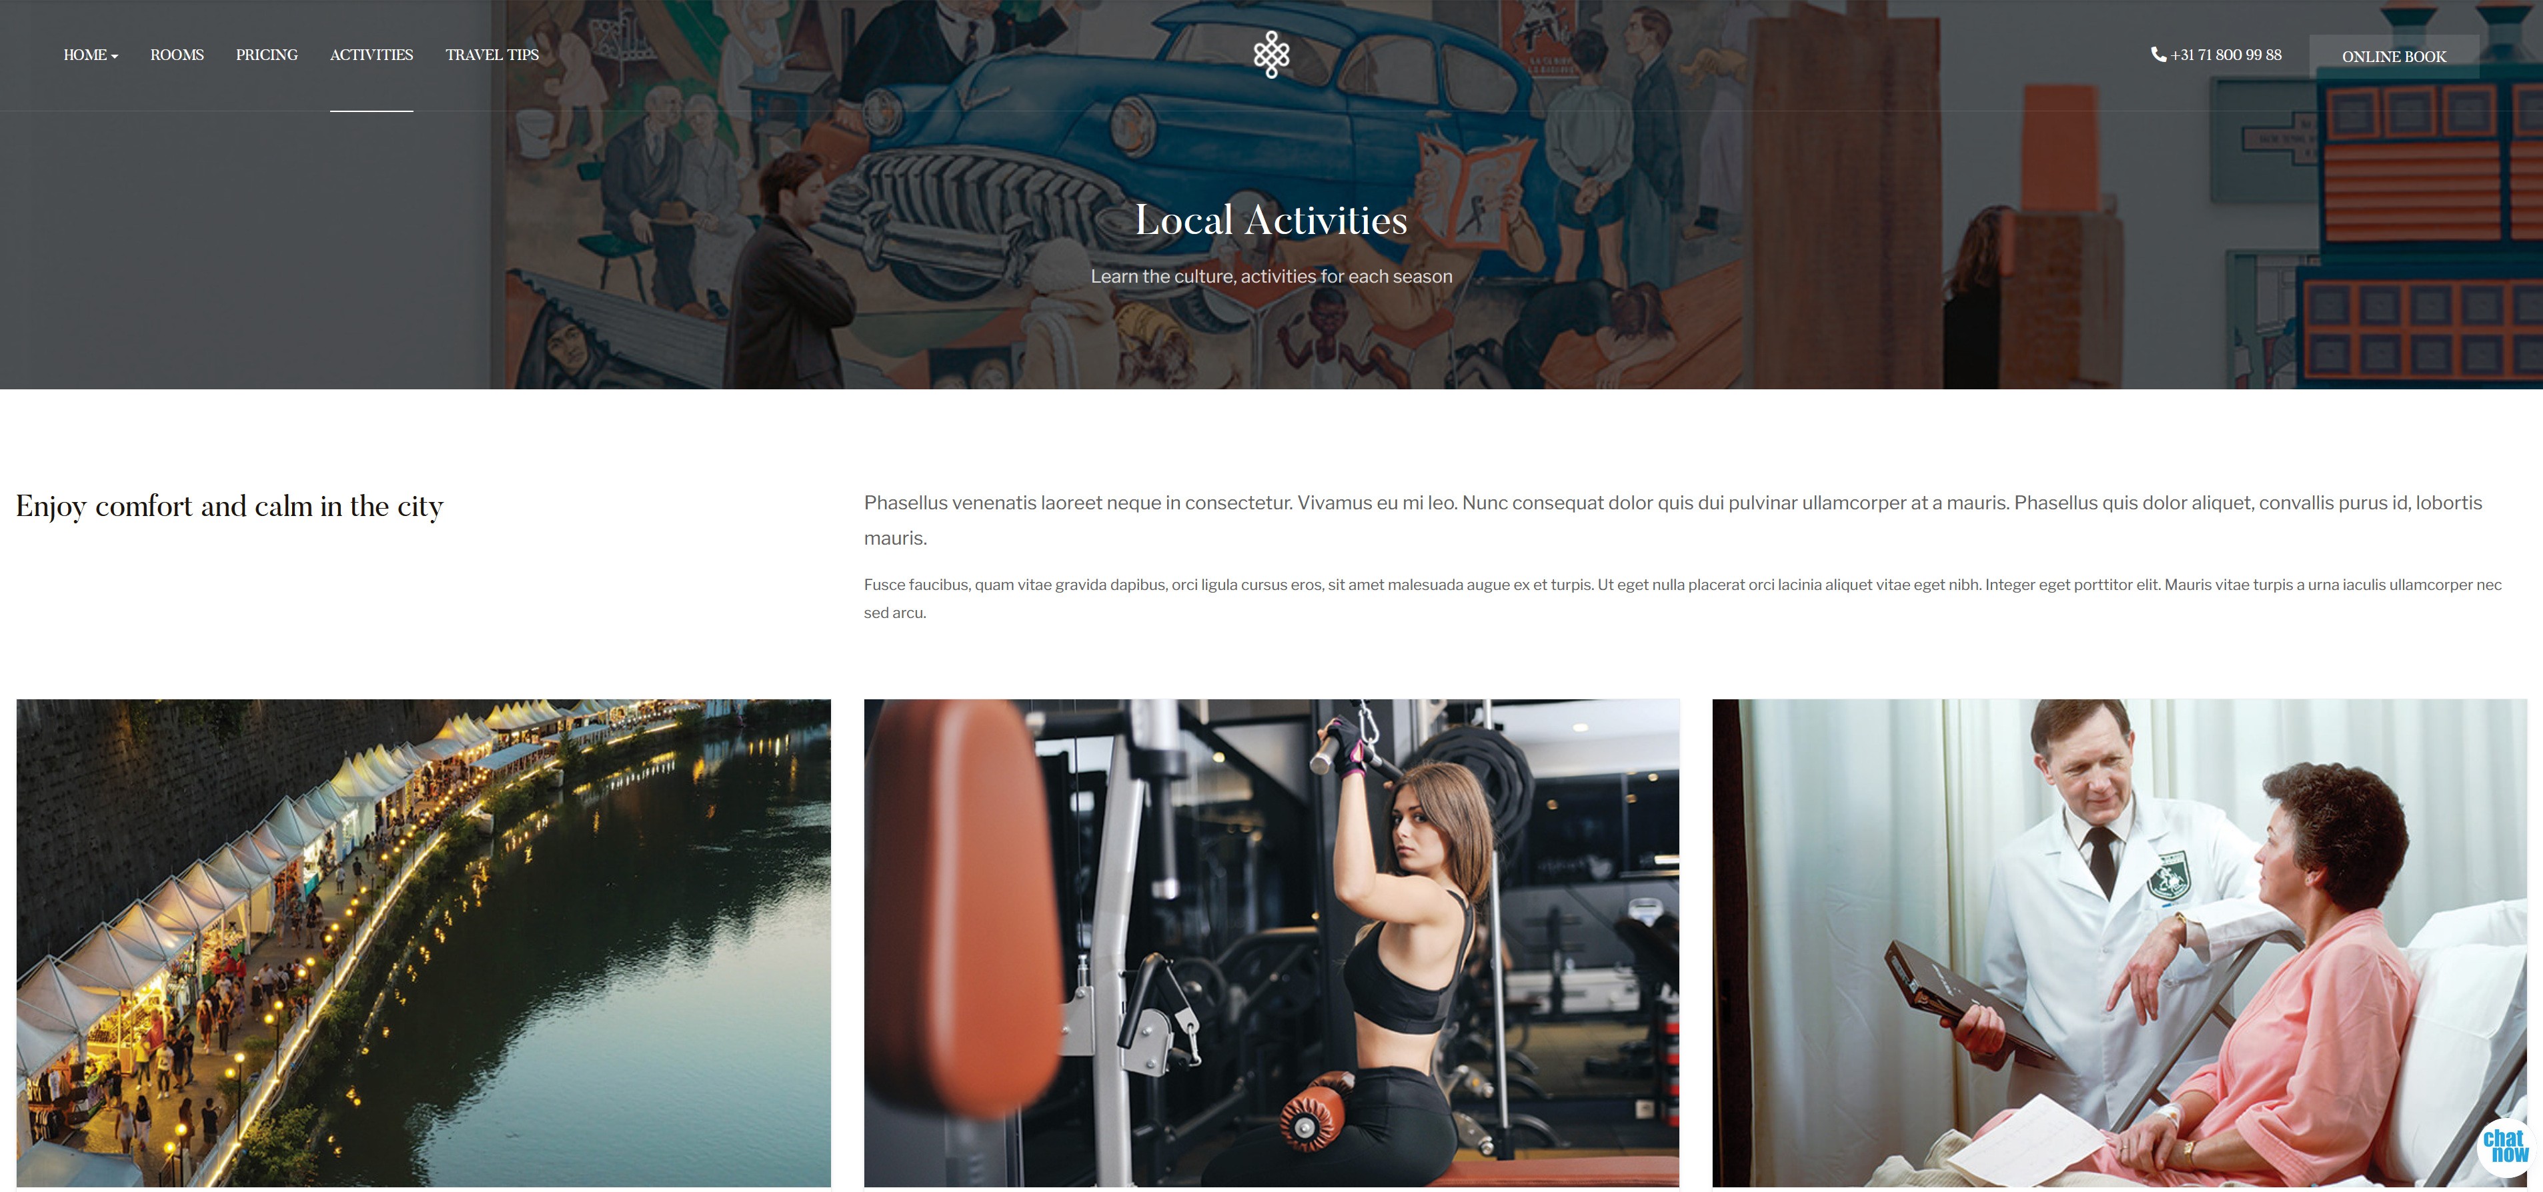2543x1192 pixels.
Task: Select the ACTIVITIES nav item
Action: pos(371,55)
